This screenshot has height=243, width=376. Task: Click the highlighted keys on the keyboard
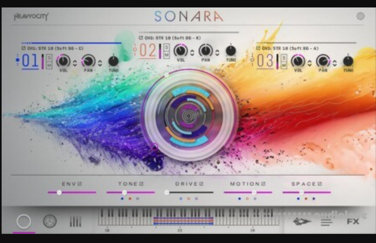click(183, 220)
